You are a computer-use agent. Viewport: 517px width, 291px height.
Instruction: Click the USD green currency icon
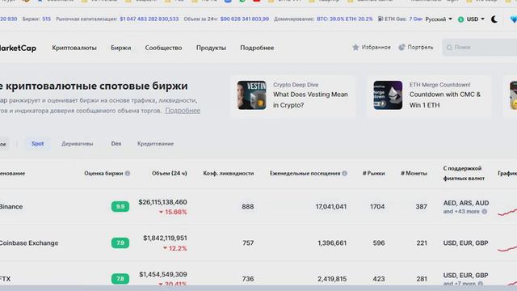(x=461, y=19)
